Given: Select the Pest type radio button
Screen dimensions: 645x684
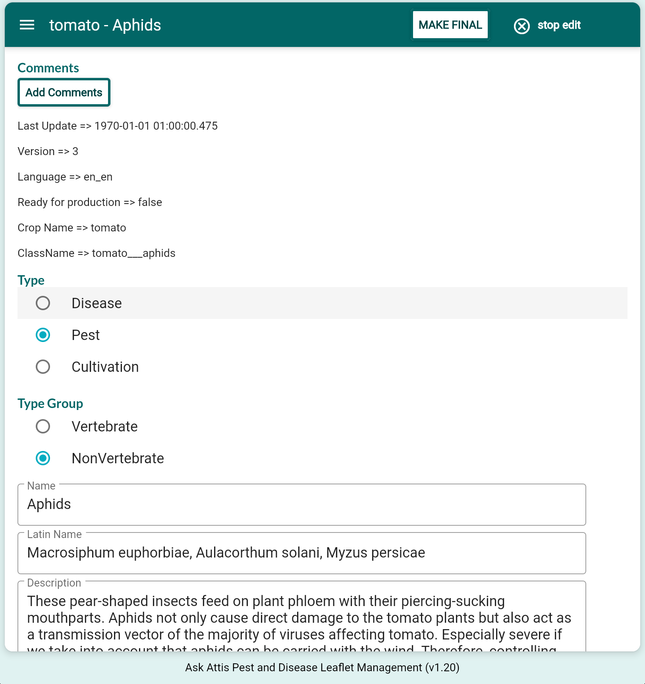Looking at the screenshot, I should (x=43, y=335).
